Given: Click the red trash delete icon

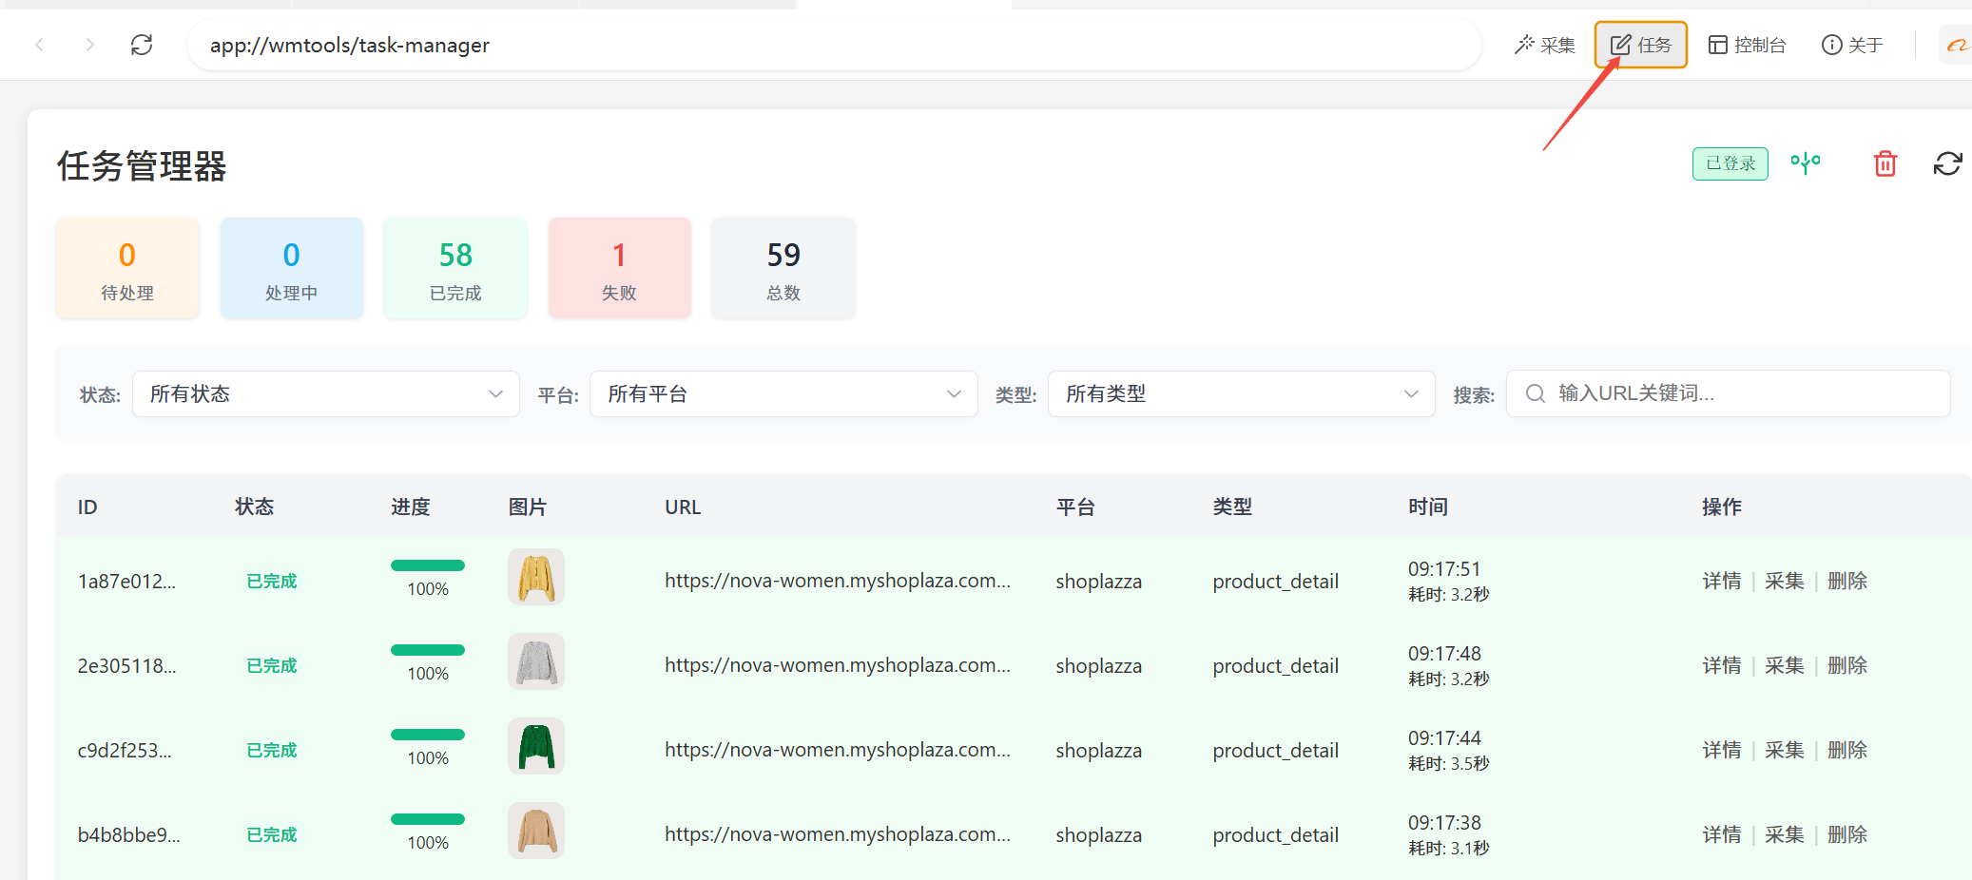Looking at the screenshot, I should pos(1885,163).
